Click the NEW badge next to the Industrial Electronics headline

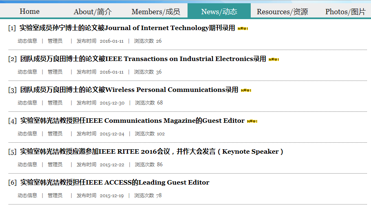pyautogui.click(x=274, y=59)
